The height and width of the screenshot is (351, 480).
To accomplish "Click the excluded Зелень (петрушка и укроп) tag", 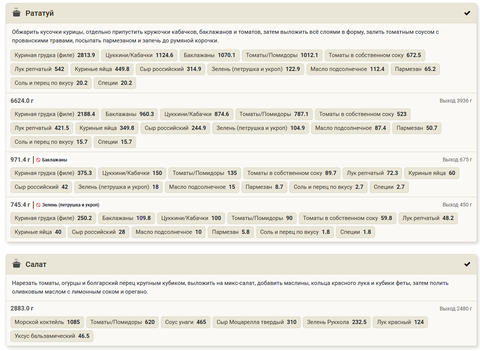I will pyautogui.click(x=68, y=205).
